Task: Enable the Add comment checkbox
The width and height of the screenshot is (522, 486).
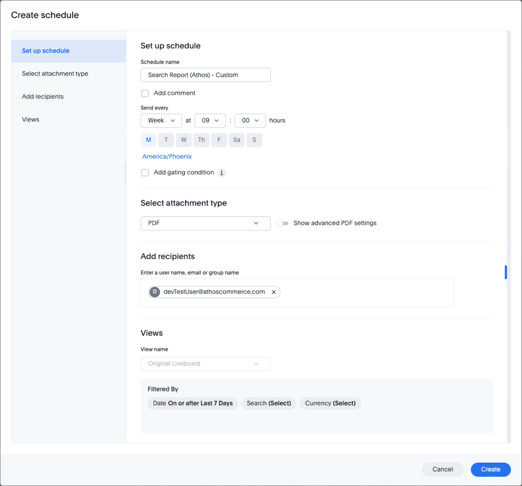Action: 145,93
